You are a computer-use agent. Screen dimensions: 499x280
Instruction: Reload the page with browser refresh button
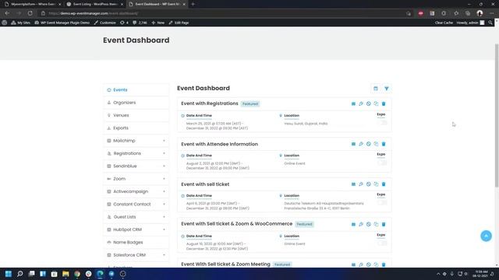coord(30,13)
